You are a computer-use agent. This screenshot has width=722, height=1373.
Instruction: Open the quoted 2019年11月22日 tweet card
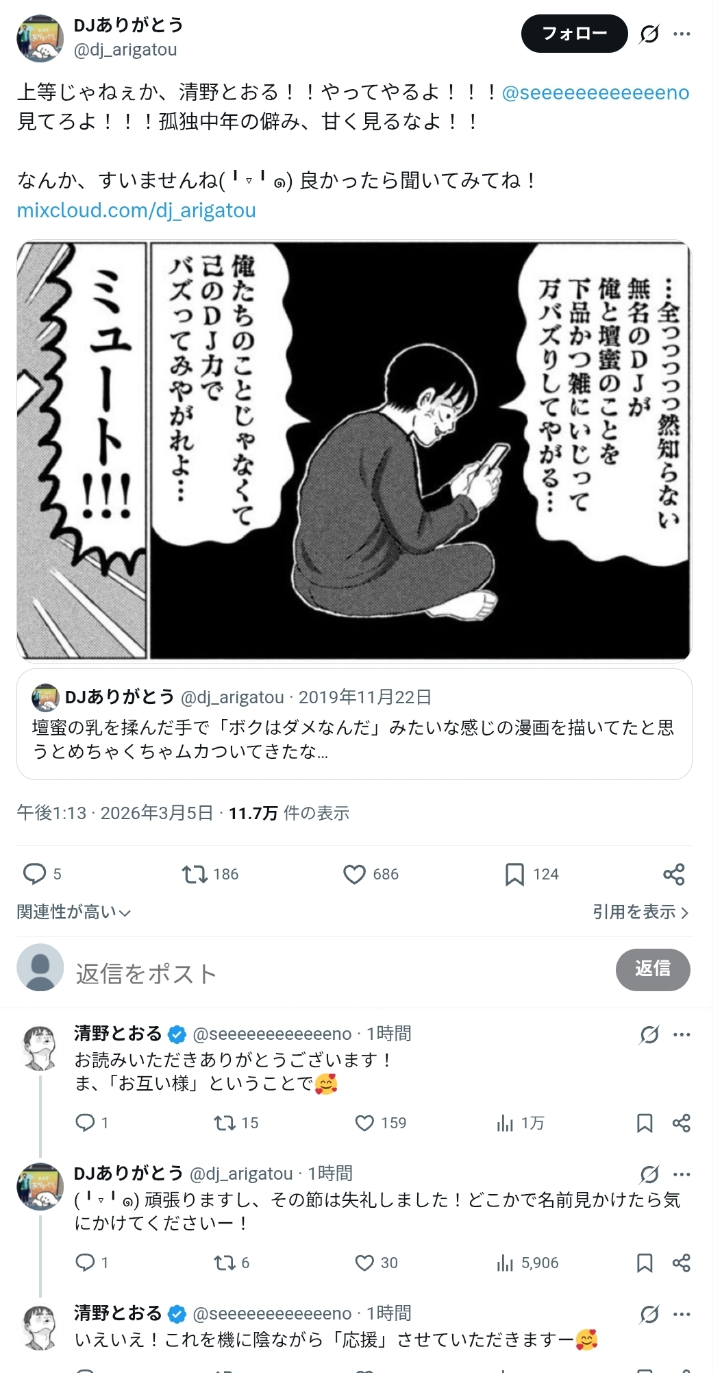point(354,725)
